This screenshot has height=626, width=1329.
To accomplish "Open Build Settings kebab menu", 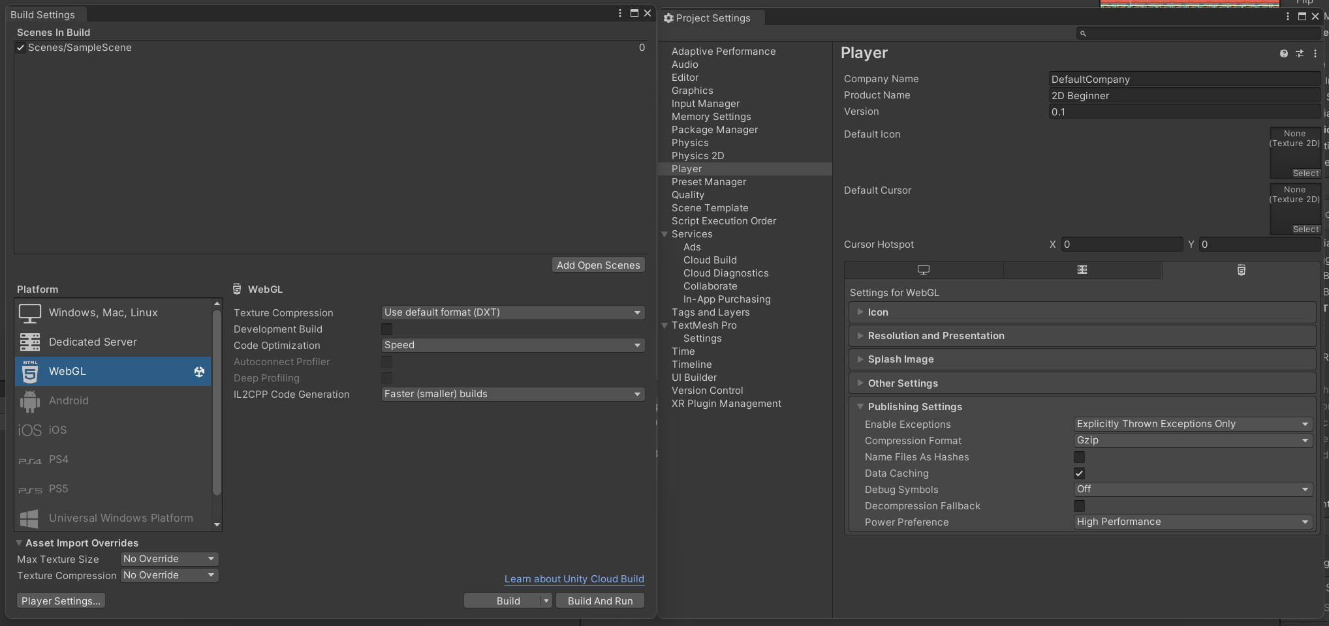I will point(620,13).
